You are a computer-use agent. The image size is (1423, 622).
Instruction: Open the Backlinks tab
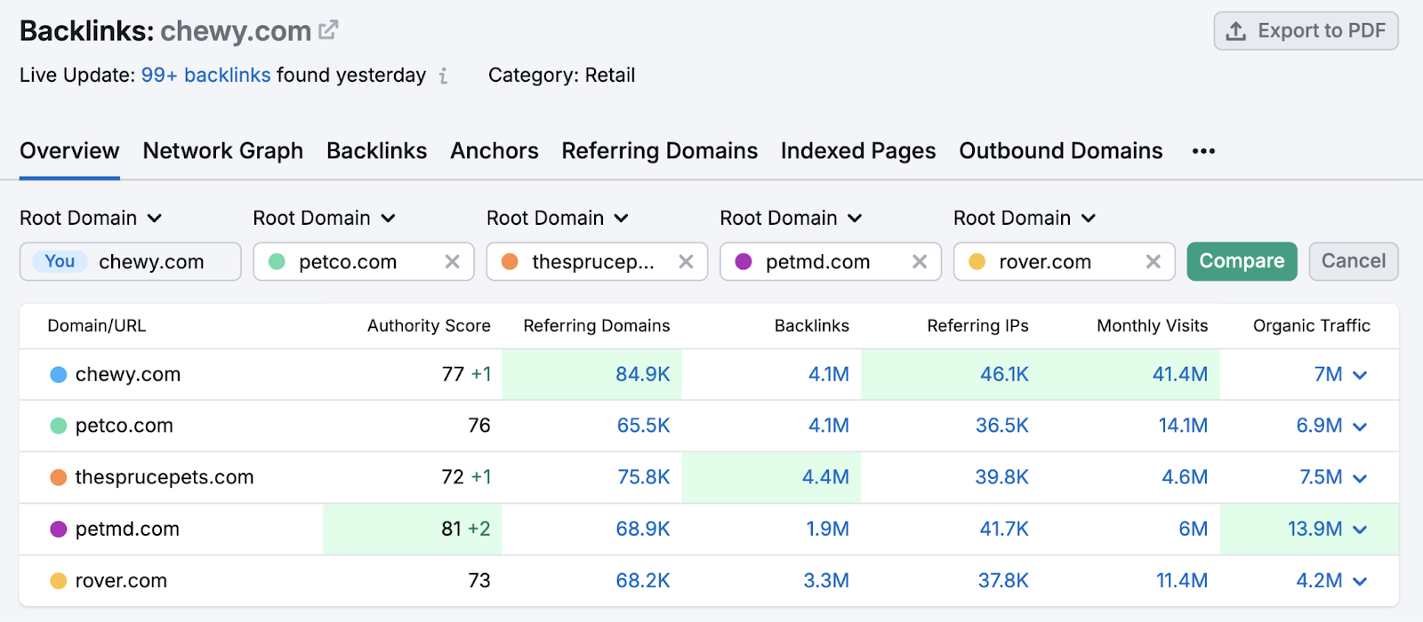click(377, 151)
